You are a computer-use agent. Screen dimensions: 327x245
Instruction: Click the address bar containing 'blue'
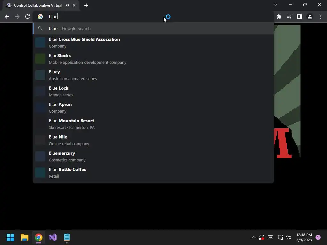[153, 17]
